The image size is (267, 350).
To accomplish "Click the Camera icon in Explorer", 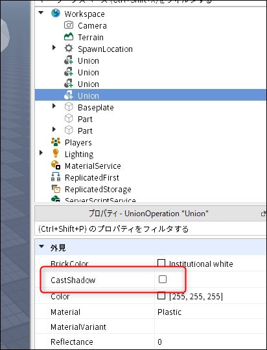I will coord(69,25).
